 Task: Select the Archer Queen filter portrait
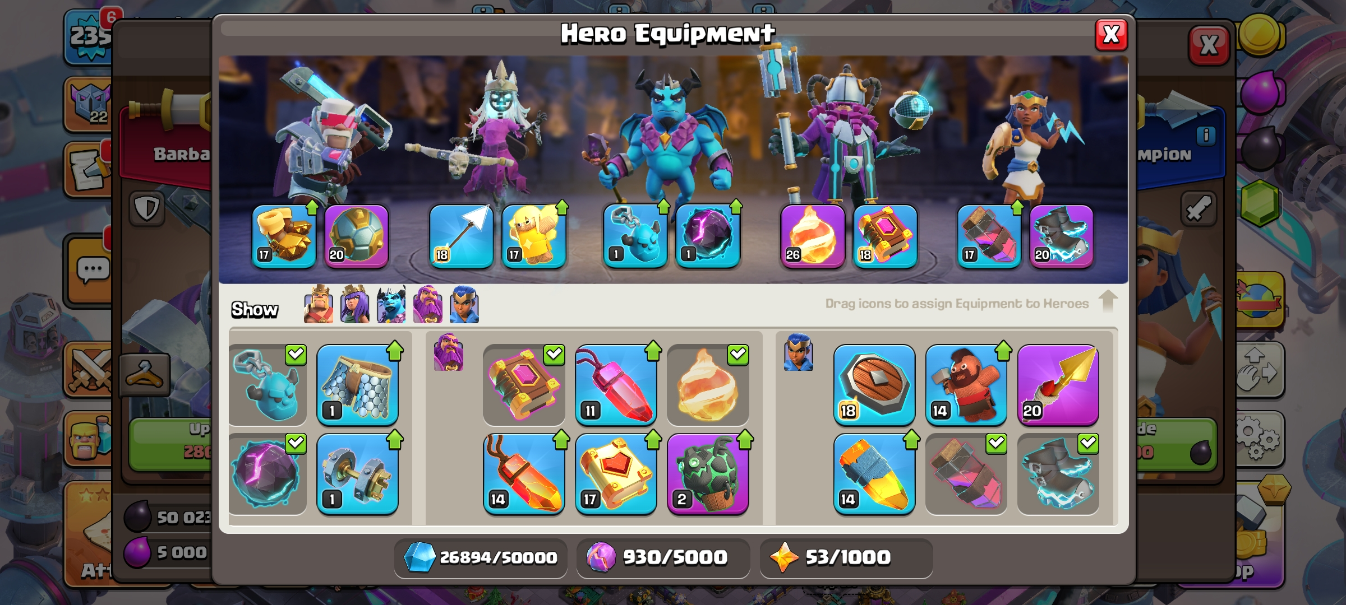[x=355, y=304]
